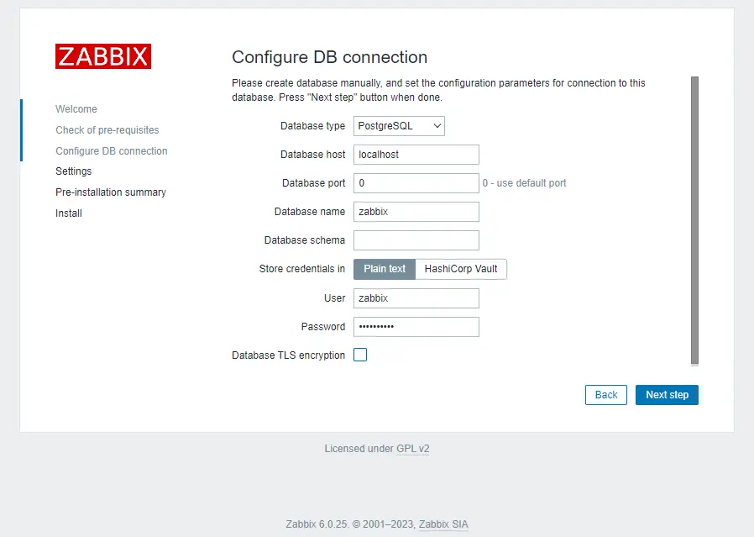
Task: Select the Database port field
Action: 416,183
